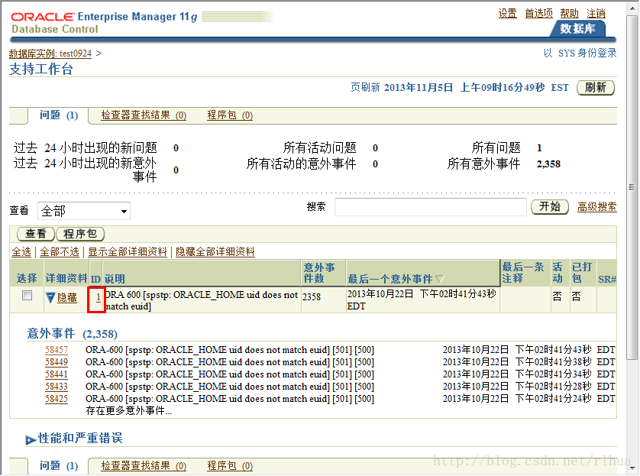
Task: Open the 帮助 link
Action: point(570,14)
